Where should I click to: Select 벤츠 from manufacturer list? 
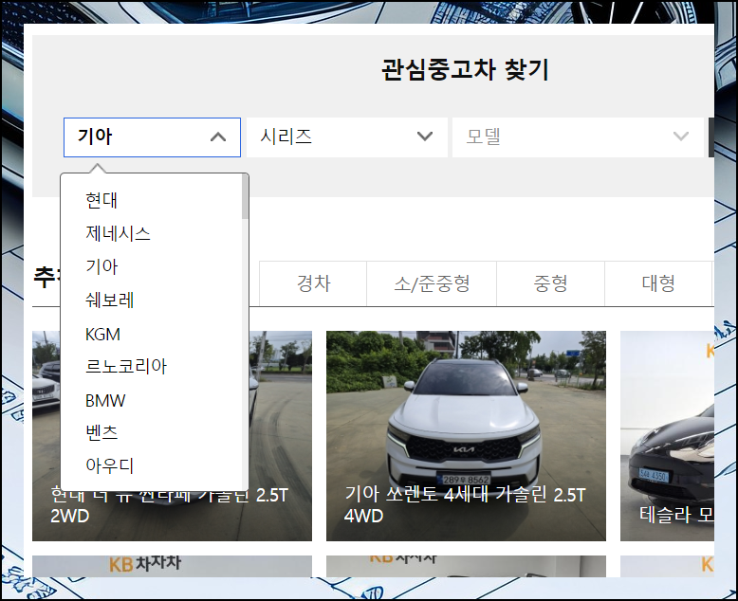[101, 432]
